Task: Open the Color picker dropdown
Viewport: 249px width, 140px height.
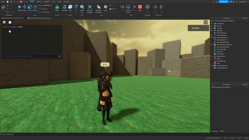Action: [105, 12]
